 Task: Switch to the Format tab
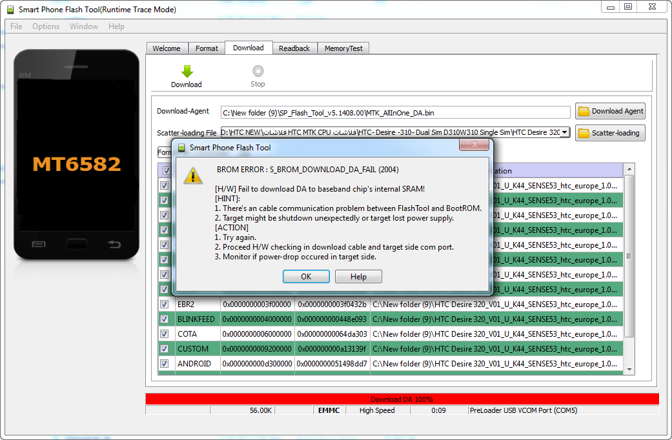point(207,48)
